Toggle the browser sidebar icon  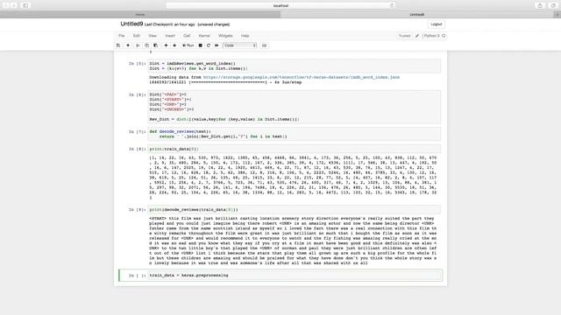tap(25, 6)
